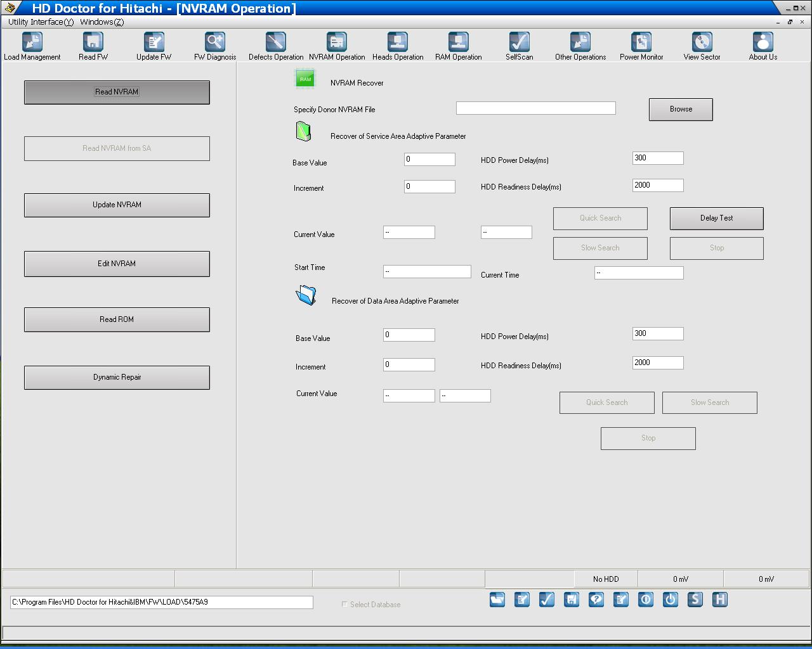Click Stop in the Data Area section

(648, 438)
